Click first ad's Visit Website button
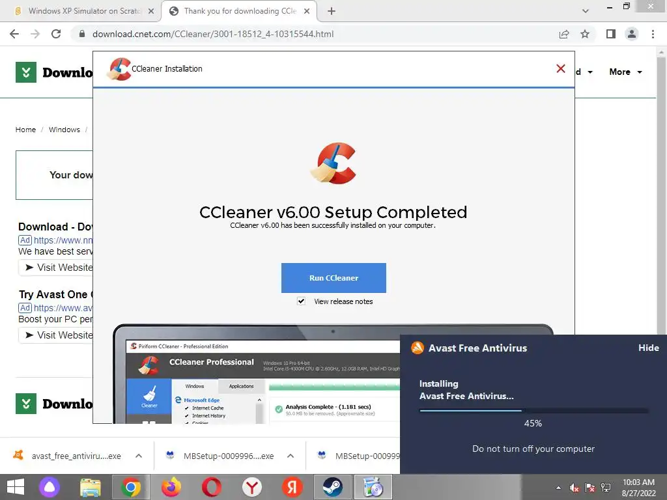Viewport: 667px width, 500px height. (x=56, y=268)
